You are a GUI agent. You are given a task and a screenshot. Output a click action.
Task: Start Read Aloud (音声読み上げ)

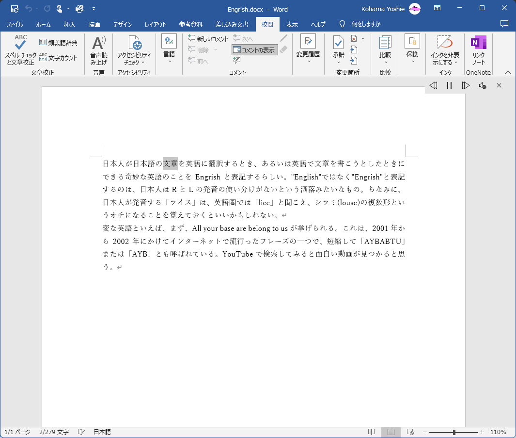(x=99, y=50)
